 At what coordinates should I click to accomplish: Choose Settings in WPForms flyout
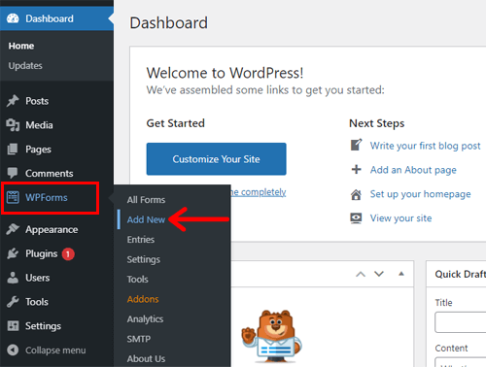(x=144, y=259)
